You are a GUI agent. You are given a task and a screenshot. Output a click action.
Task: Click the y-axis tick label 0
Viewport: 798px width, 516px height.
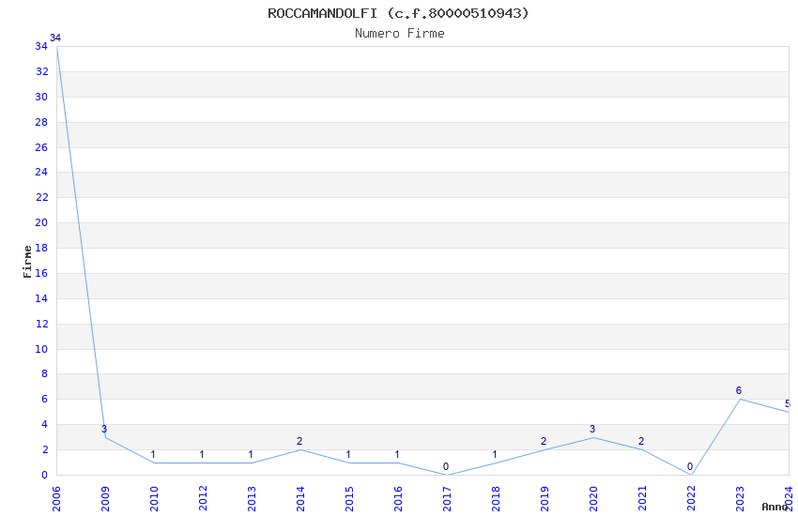(45, 475)
